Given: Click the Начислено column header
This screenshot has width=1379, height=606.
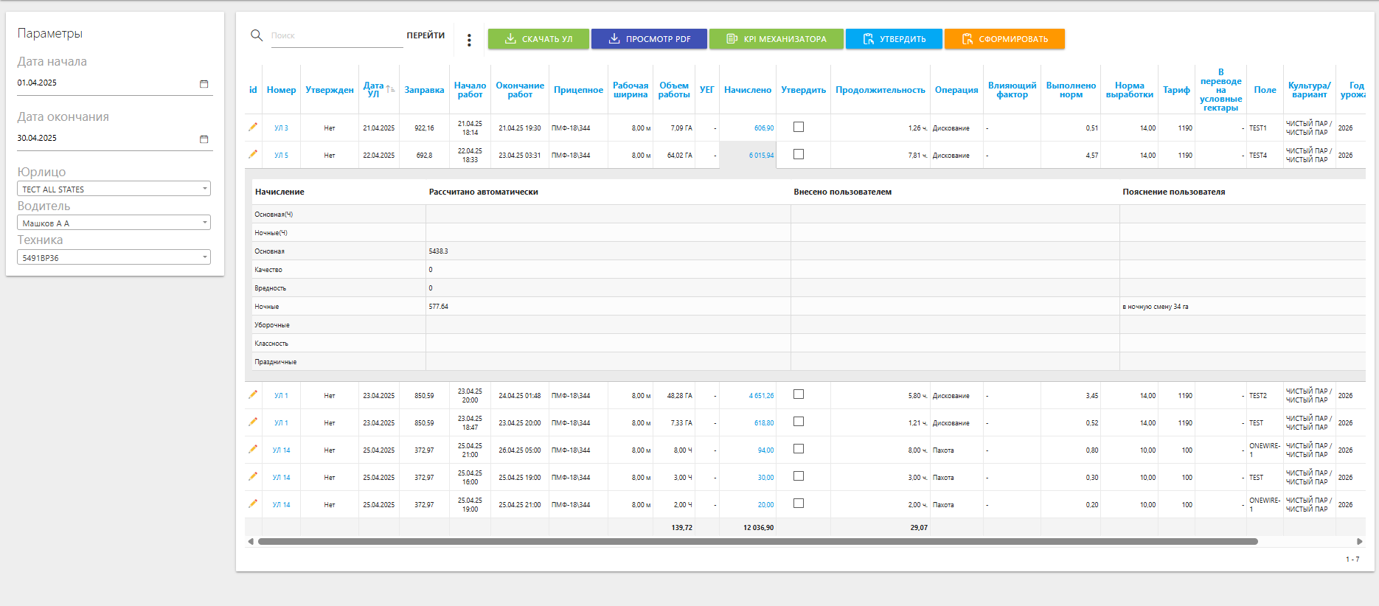Looking at the screenshot, I should click(747, 90).
